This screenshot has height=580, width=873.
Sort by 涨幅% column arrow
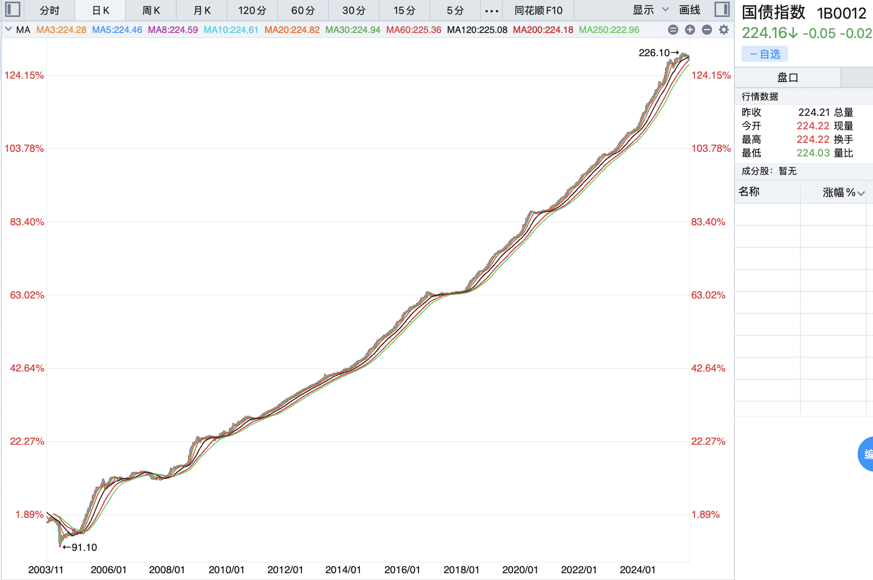click(861, 193)
